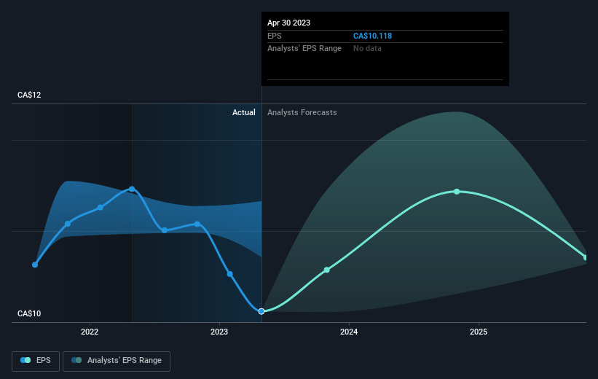
Task: Click the 2024 x-axis label
Action: [x=349, y=332]
